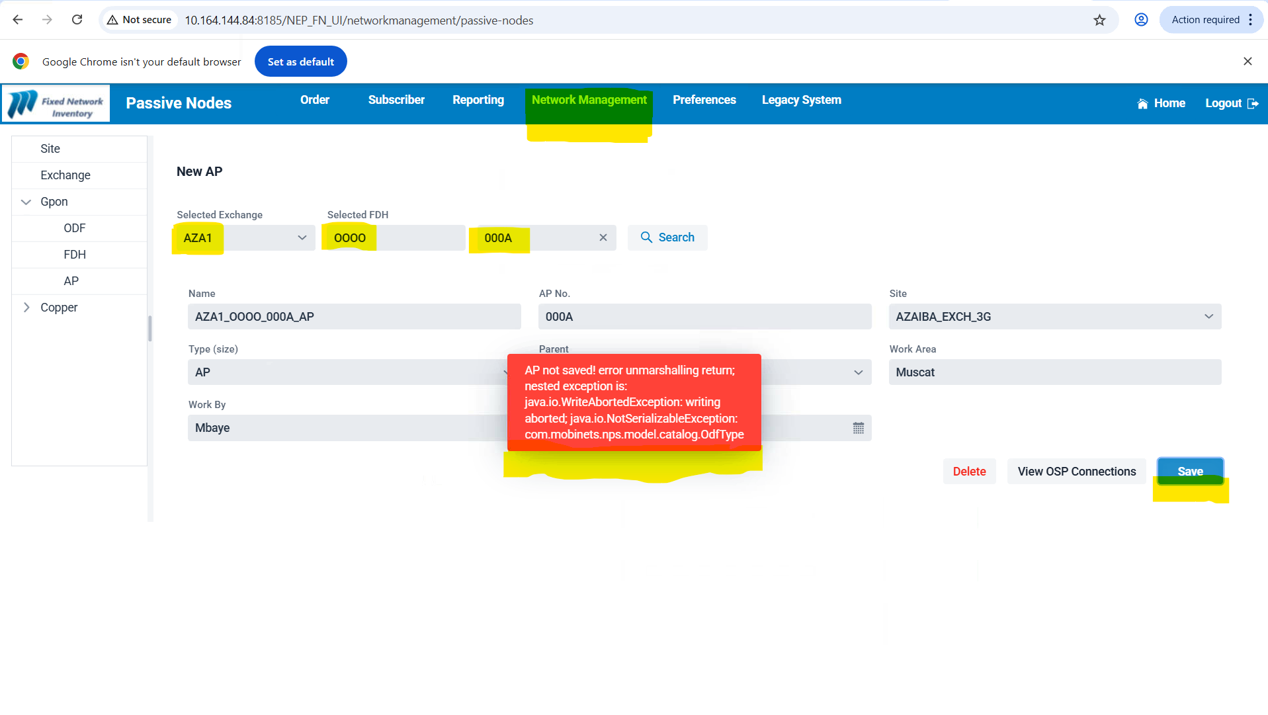The width and height of the screenshot is (1268, 715).
Task: Bookmark this page with star icon
Action: tap(1099, 20)
